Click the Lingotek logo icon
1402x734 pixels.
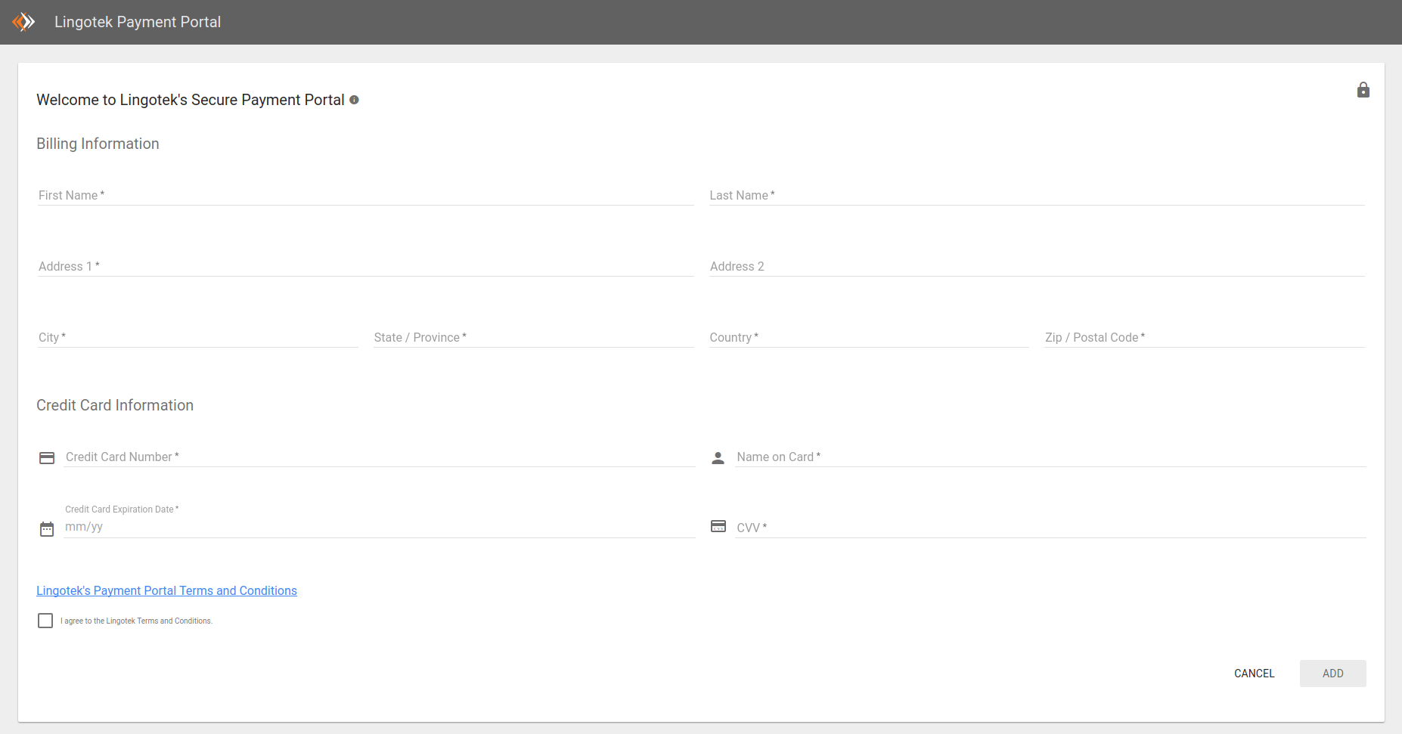click(x=24, y=22)
